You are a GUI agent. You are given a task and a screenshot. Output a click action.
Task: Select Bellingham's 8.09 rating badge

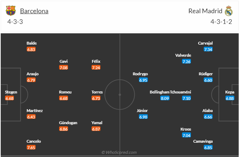coord(165,98)
